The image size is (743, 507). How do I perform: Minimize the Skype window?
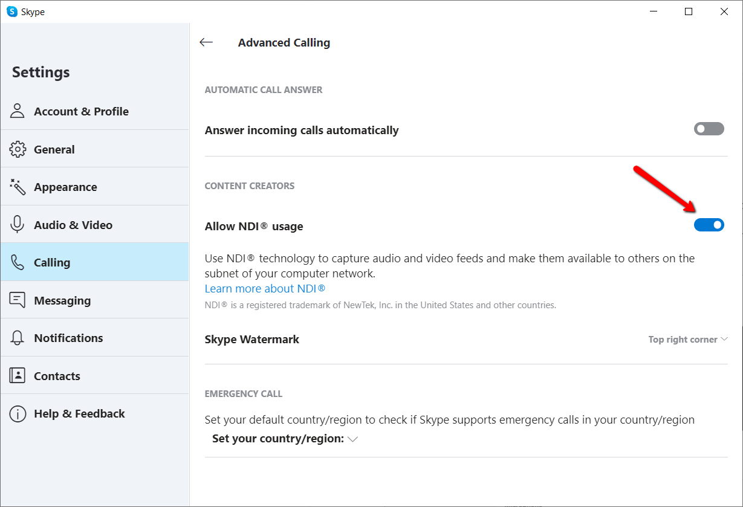tap(653, 11)
